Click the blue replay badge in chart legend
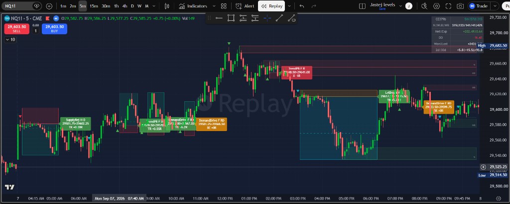510x204 pixels. pyautogui.click(x=56, y=18)
